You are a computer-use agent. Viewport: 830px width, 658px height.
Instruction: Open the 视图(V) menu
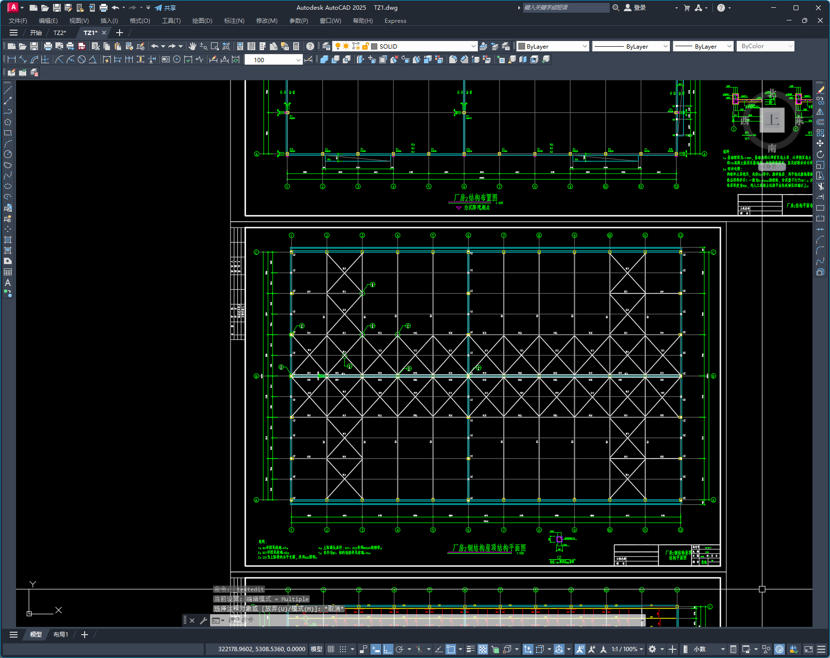pyautogui.click(x=79, y=21)
